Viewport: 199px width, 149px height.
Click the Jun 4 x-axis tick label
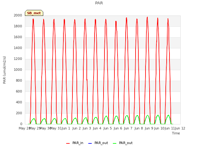(x=97, y=128)
